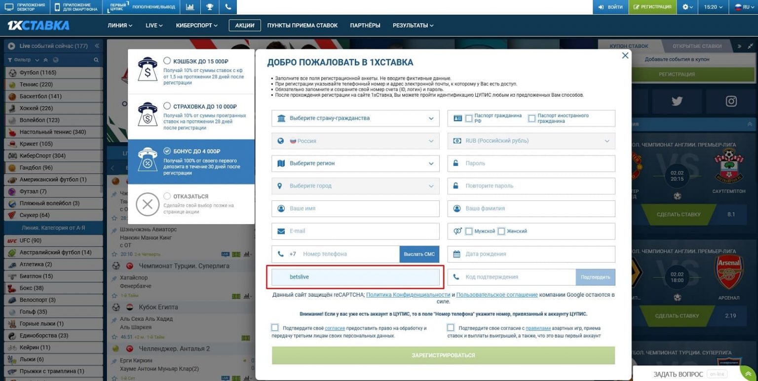Open the RUB currency dropdown
This screenshot has height=381, width=758.
point(531,141)
